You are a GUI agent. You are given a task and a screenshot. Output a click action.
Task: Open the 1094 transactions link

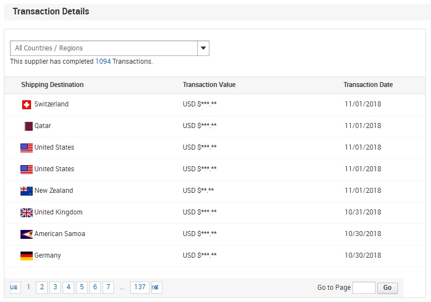pyautogui.click(x=103, y=62)
